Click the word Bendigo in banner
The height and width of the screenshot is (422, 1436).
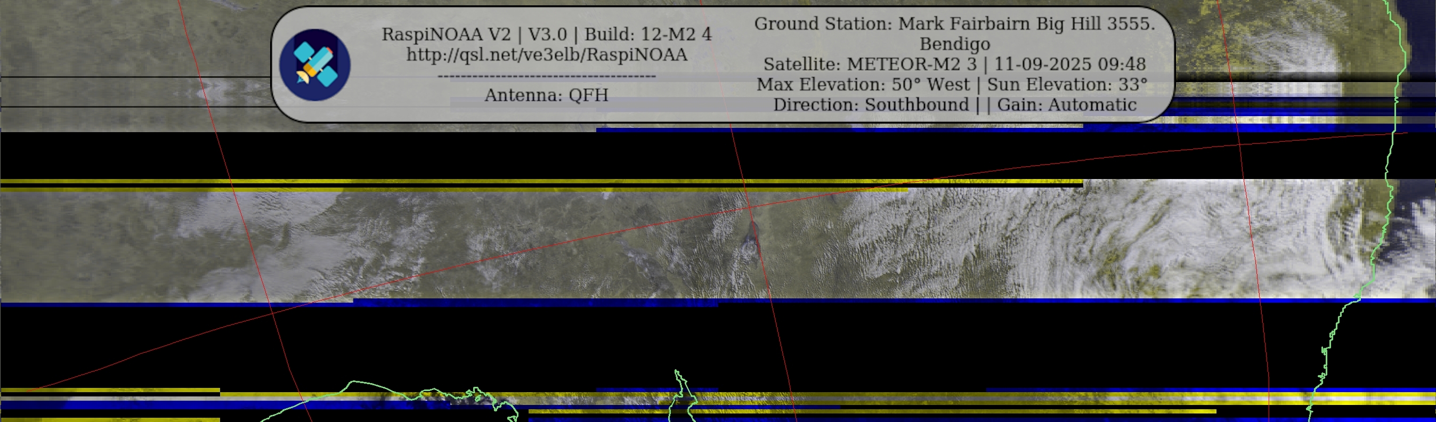954,44
